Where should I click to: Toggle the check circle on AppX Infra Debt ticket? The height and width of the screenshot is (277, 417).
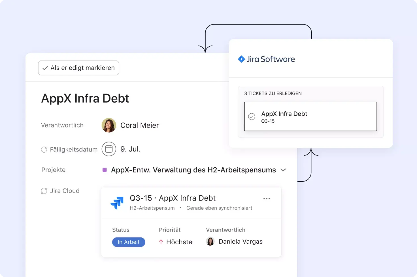click(x=252, y=116)
